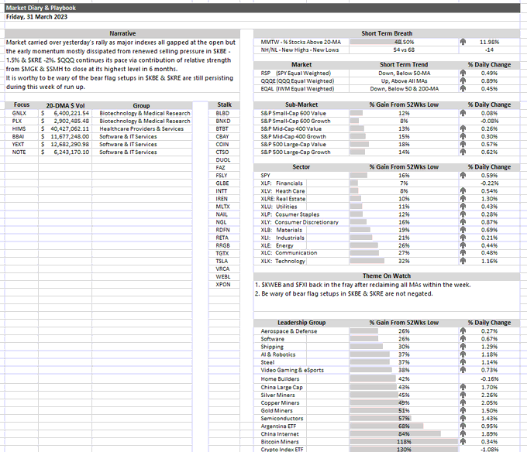527x452 pixels.
Task: Select the Narrative header cell
Action: (122, 33)
